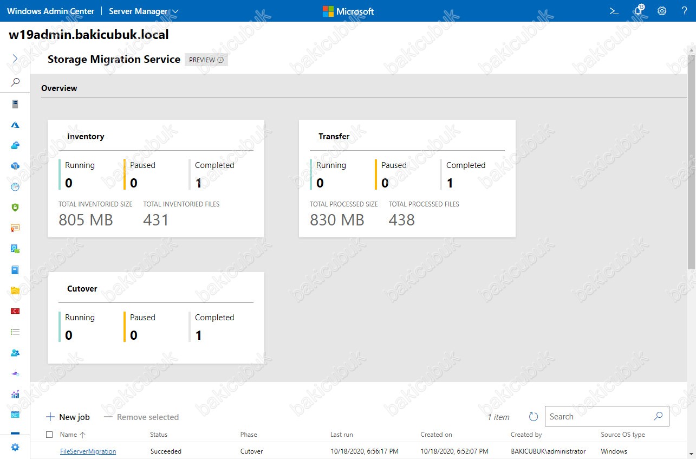This screenshot has width=696, height=459.
Task: Click Completed count in Transfer card
Action: click(x=450, y=183)
